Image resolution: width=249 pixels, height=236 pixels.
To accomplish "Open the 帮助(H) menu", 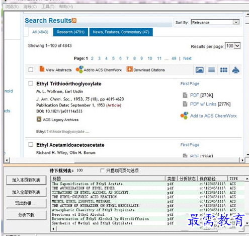I will click(x=66, y=7).
